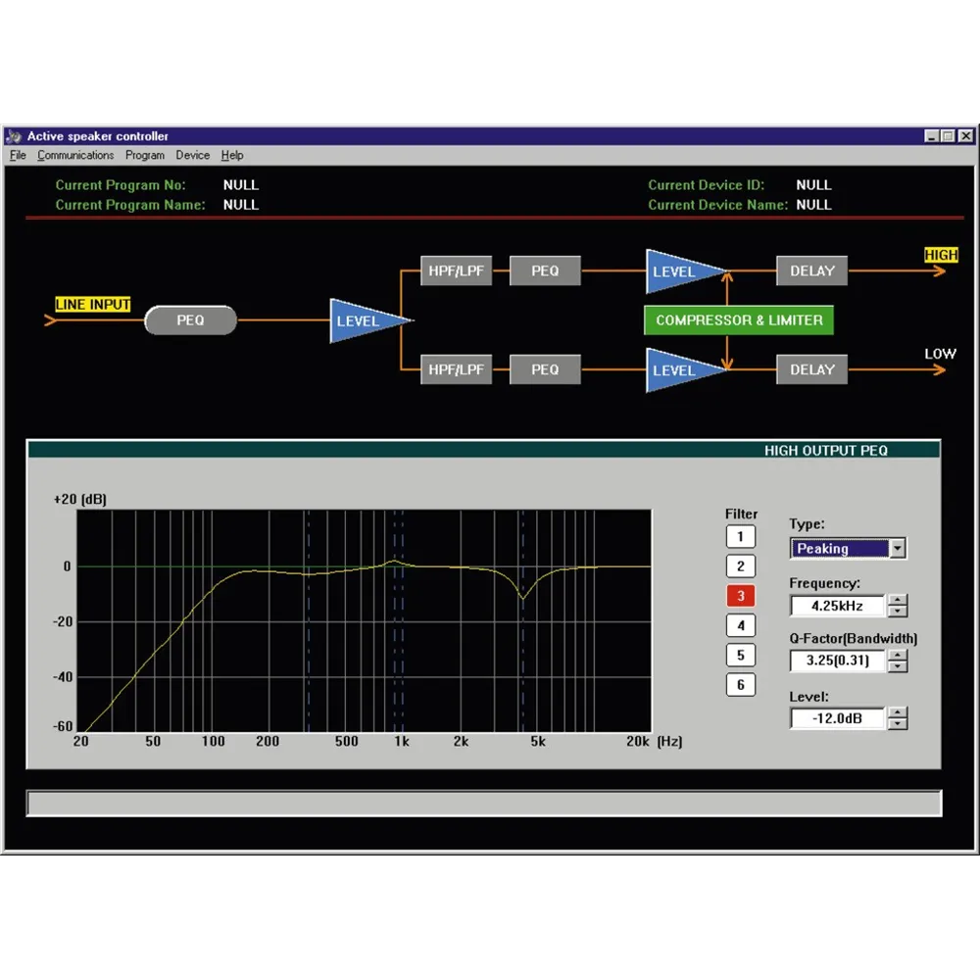This screenshot has height=980, width=980.
Task: Open the low-path PEQ block
Action: (x=545, y=370)
